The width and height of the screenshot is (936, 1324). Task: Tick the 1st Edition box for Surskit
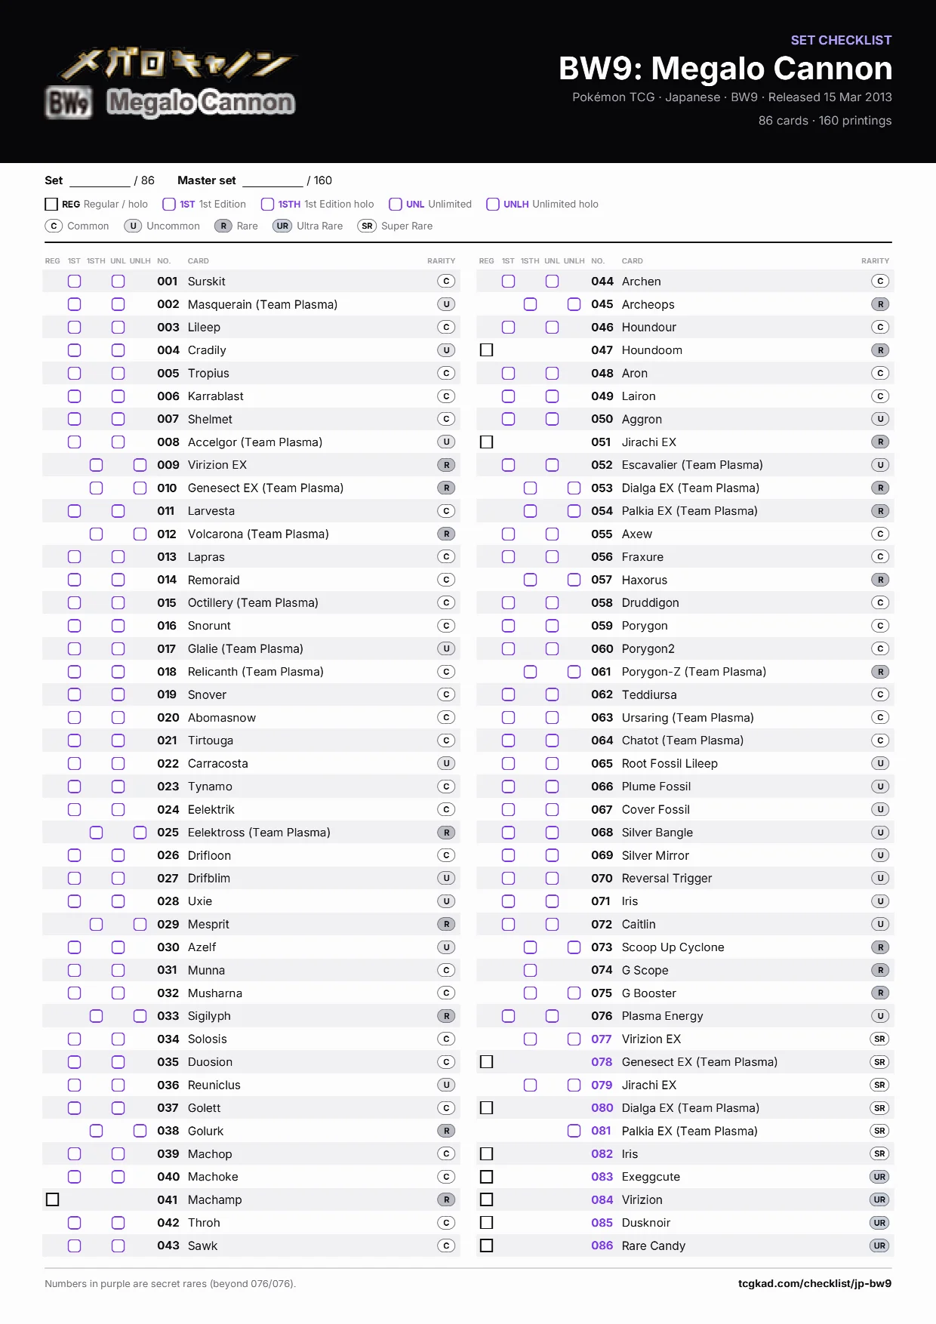74,281
